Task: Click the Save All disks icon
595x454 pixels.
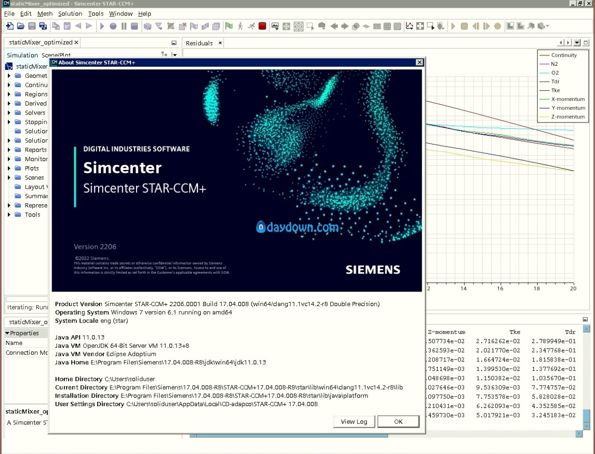Action: [43, 26]
